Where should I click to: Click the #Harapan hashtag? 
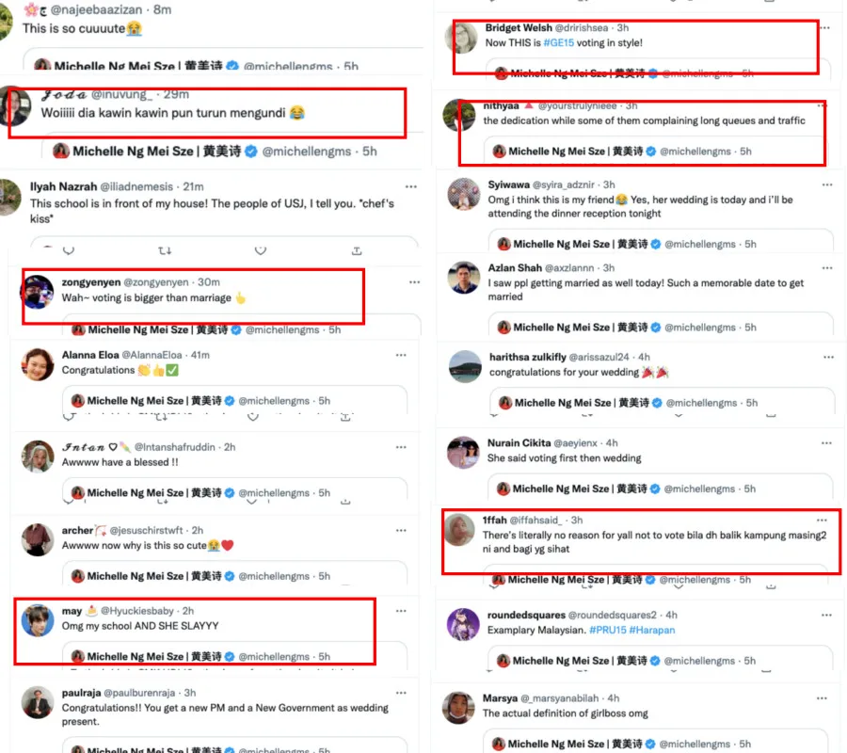[x=651, y=630]
